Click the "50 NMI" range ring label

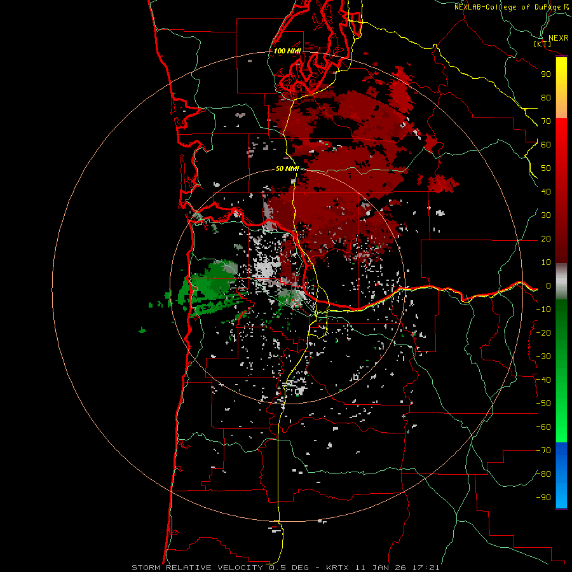pos(287,168)
